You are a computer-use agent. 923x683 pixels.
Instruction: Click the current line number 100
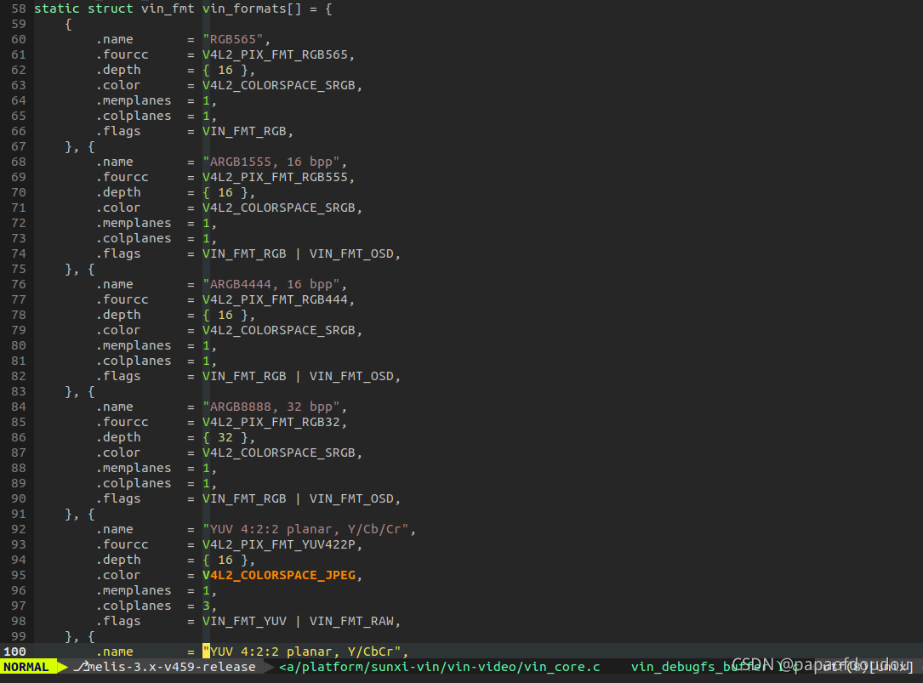click(14, 652)
